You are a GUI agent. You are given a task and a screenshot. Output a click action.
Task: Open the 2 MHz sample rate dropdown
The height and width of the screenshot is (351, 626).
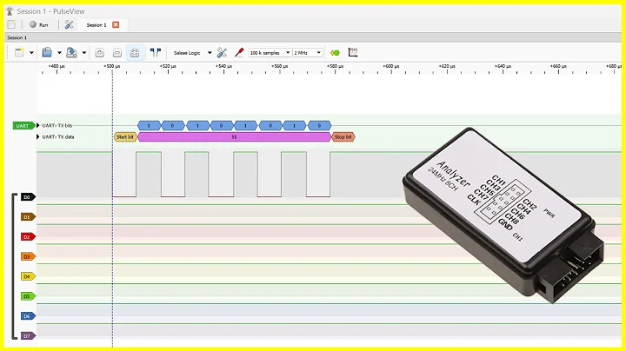pyautogui.click(x=308, y=53)
